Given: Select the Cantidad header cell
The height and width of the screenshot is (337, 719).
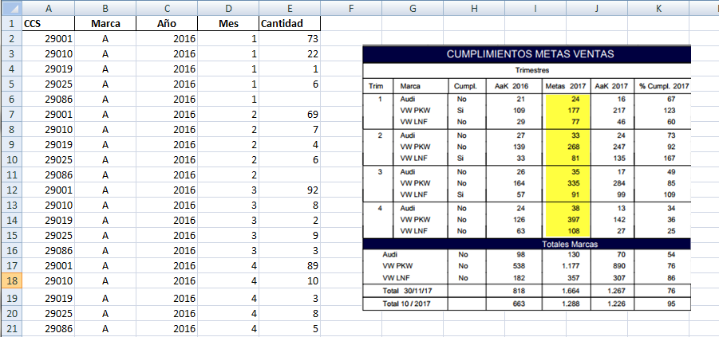Looking at the screenshot, I should pos(290,23).
